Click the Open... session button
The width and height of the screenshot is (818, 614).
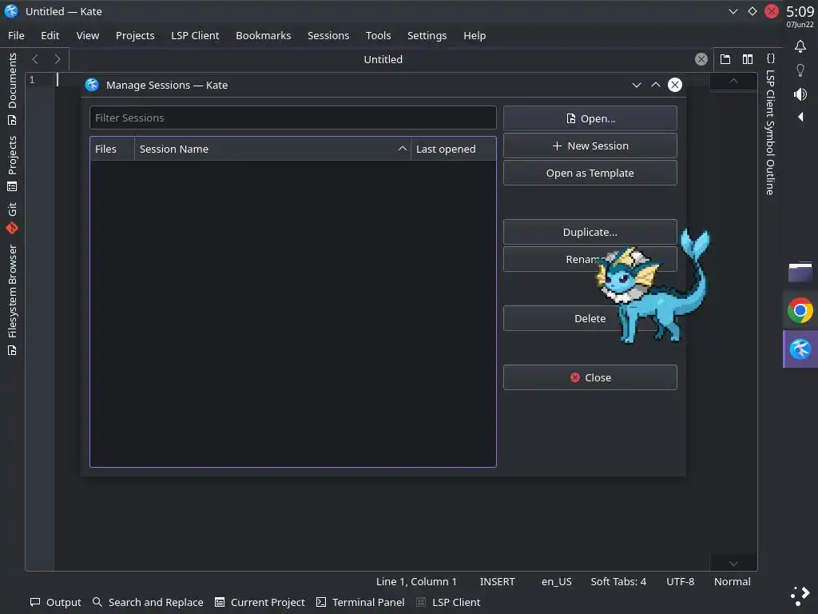coord(590,118)
